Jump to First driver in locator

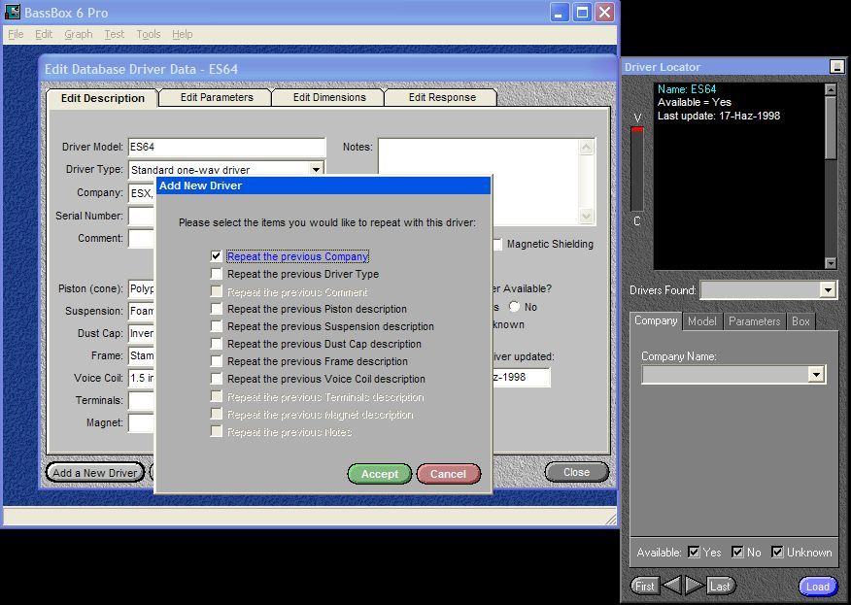pyautogui.click(x=644, y=586)
